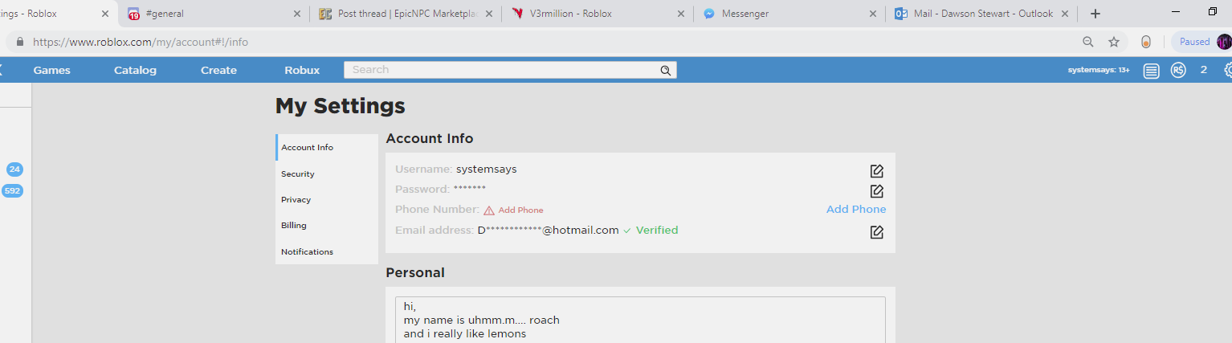1232x343 pixels.
Task: Open the Robux menu item
Action: (x=302, y=71)
